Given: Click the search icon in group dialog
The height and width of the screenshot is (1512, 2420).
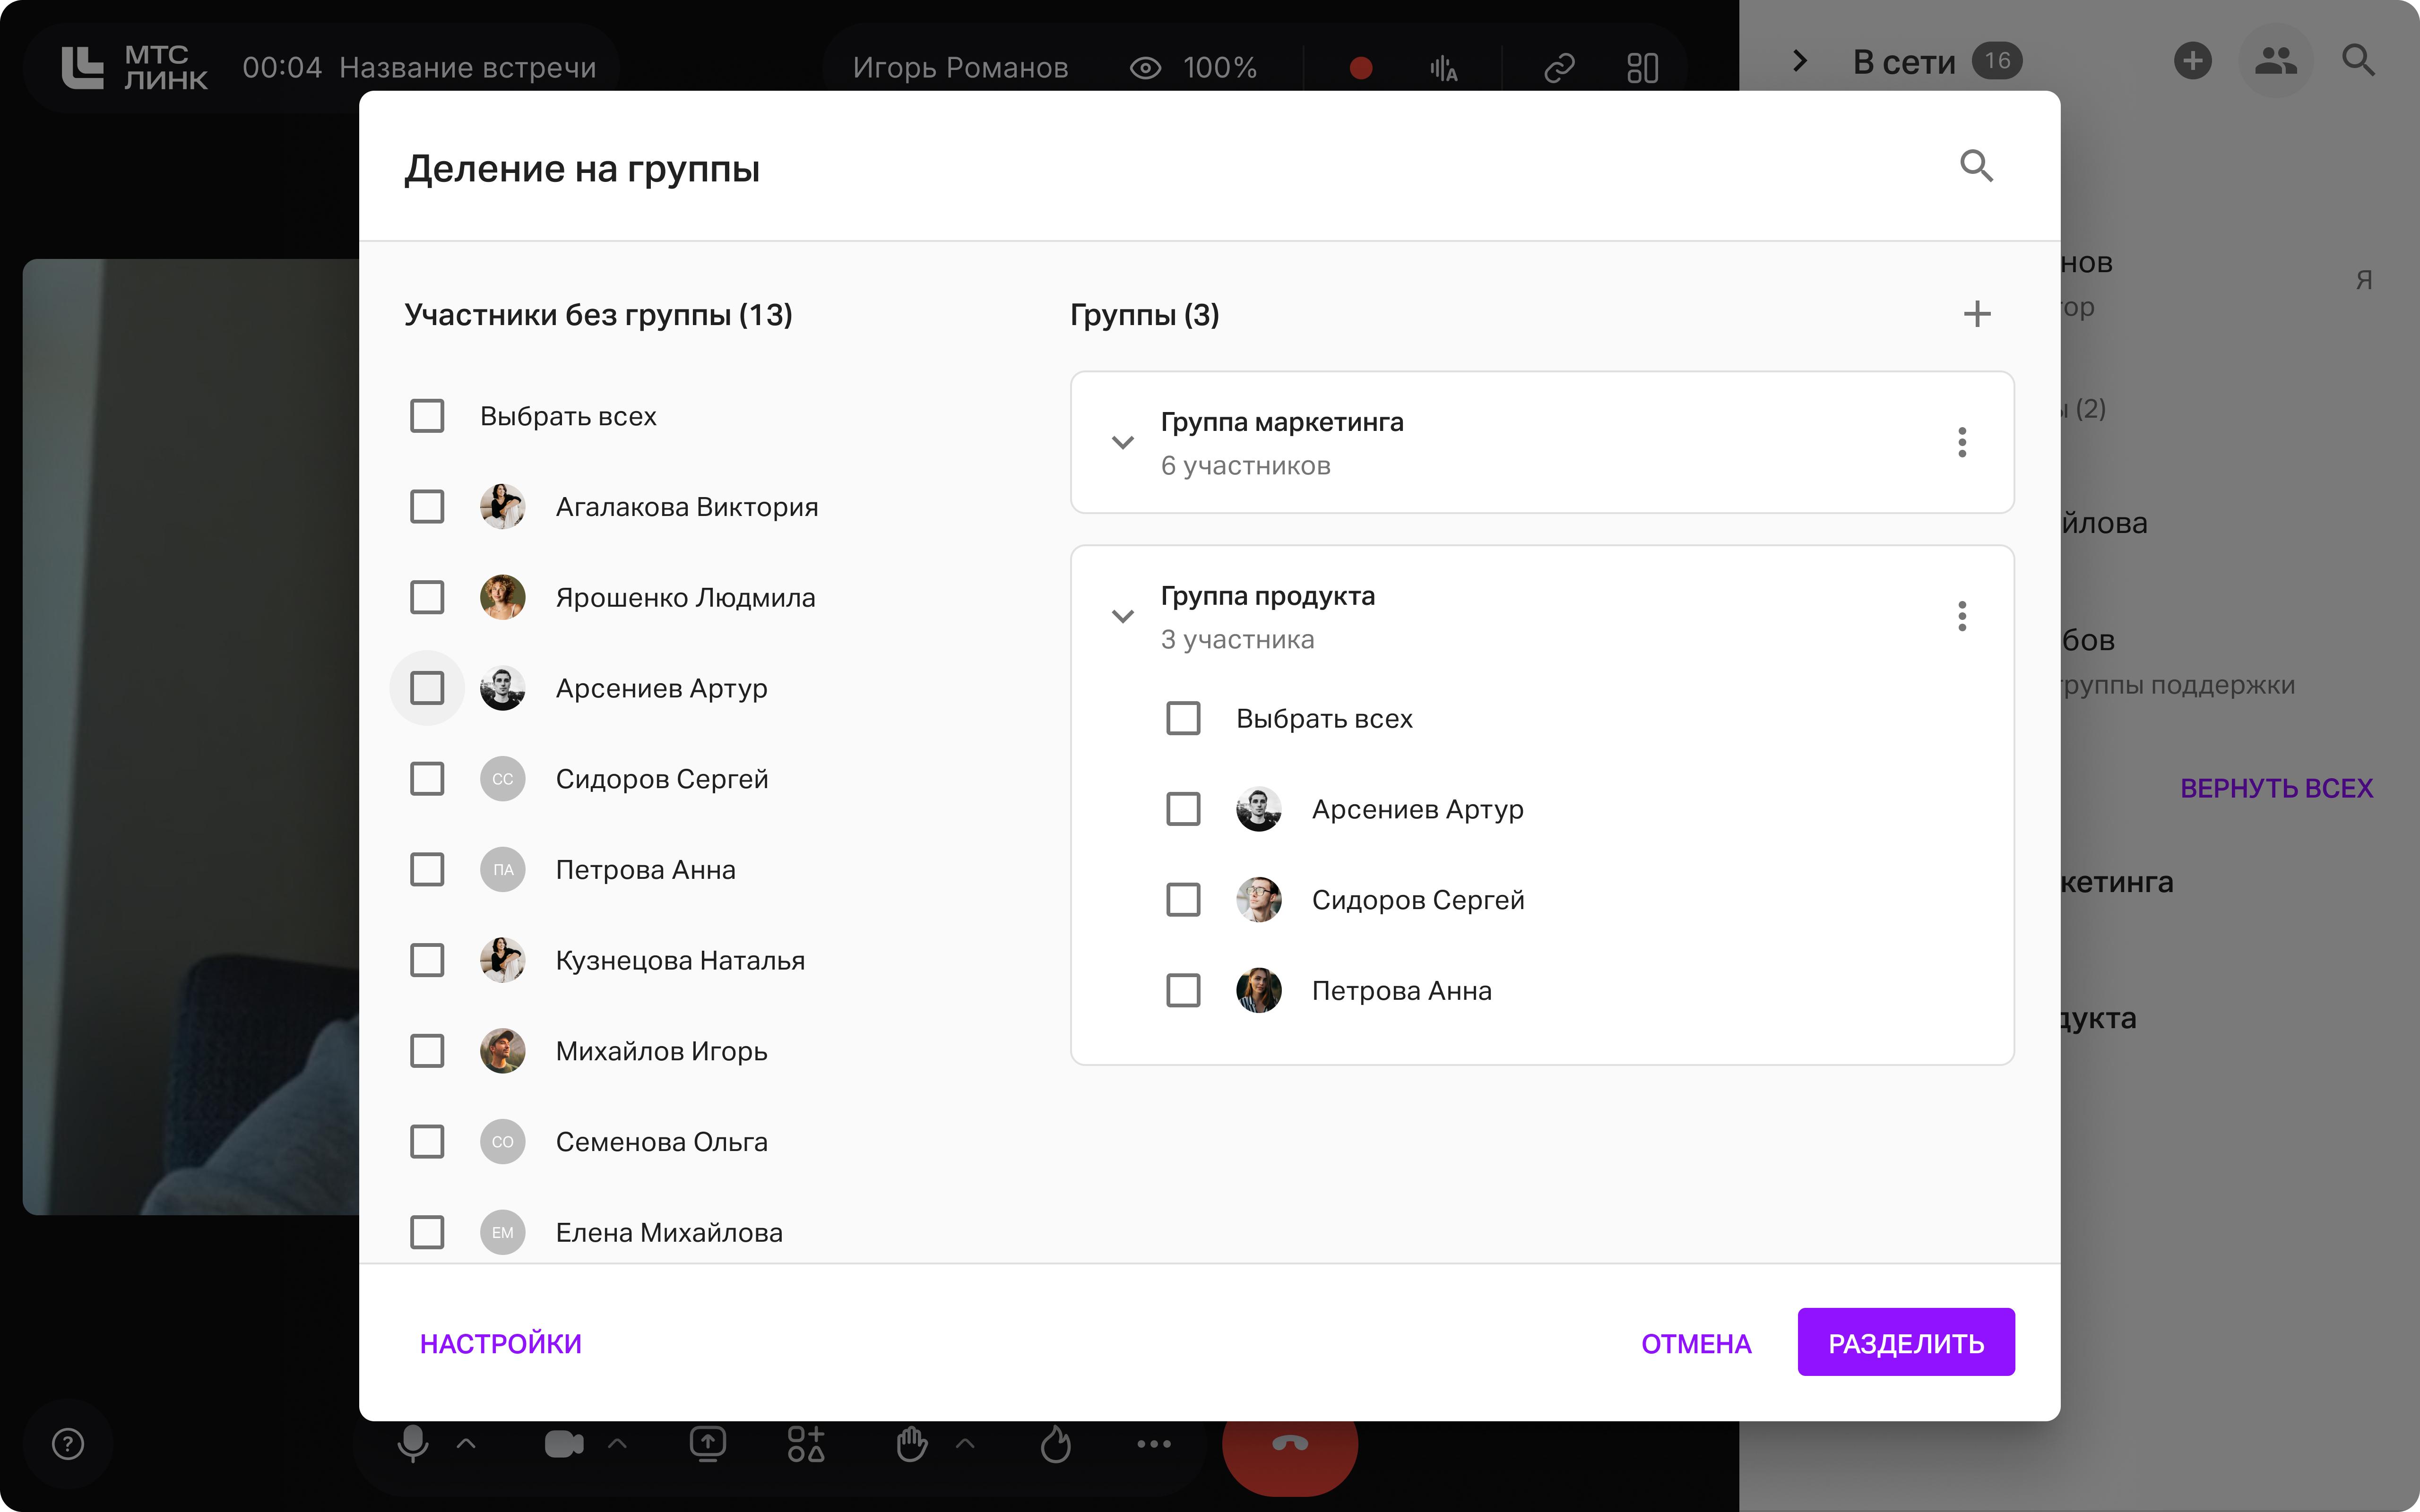Looking at the screenshot, I should [1976, 166].
